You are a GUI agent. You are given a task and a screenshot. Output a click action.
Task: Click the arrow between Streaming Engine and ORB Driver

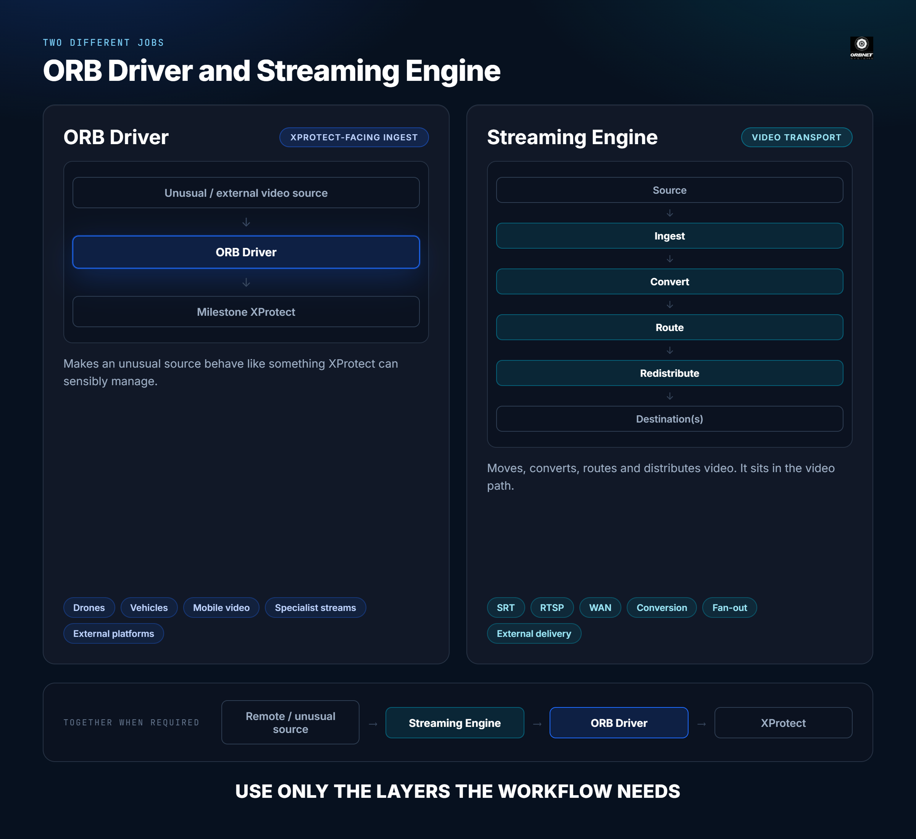537,724
